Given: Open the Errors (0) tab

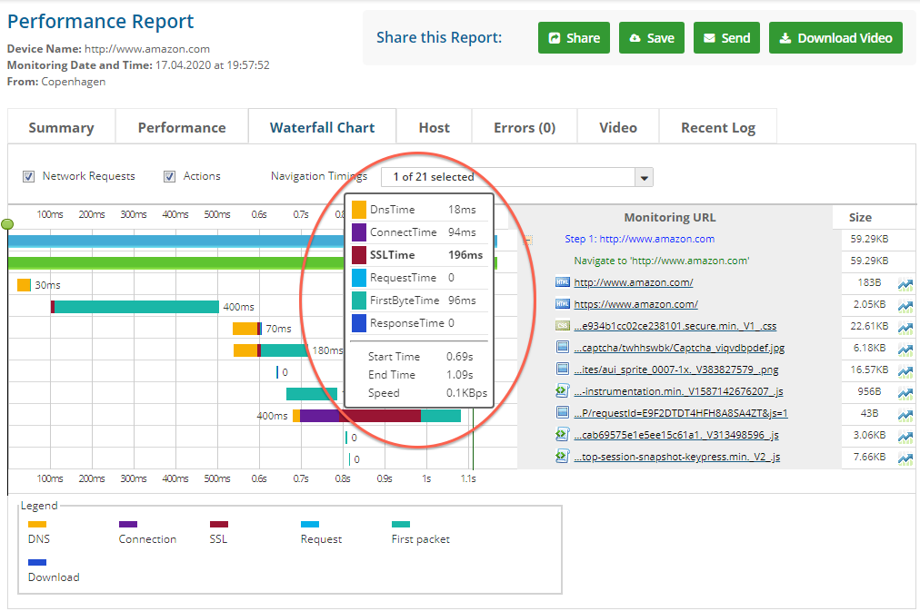Looking at the screenshot, I should [x=525, y=127].
